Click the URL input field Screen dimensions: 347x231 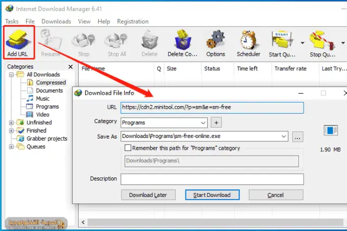(212, 108)
